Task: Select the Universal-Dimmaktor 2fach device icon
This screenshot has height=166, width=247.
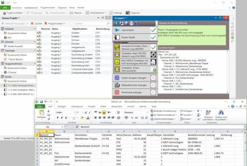Action: coord(117,47)
